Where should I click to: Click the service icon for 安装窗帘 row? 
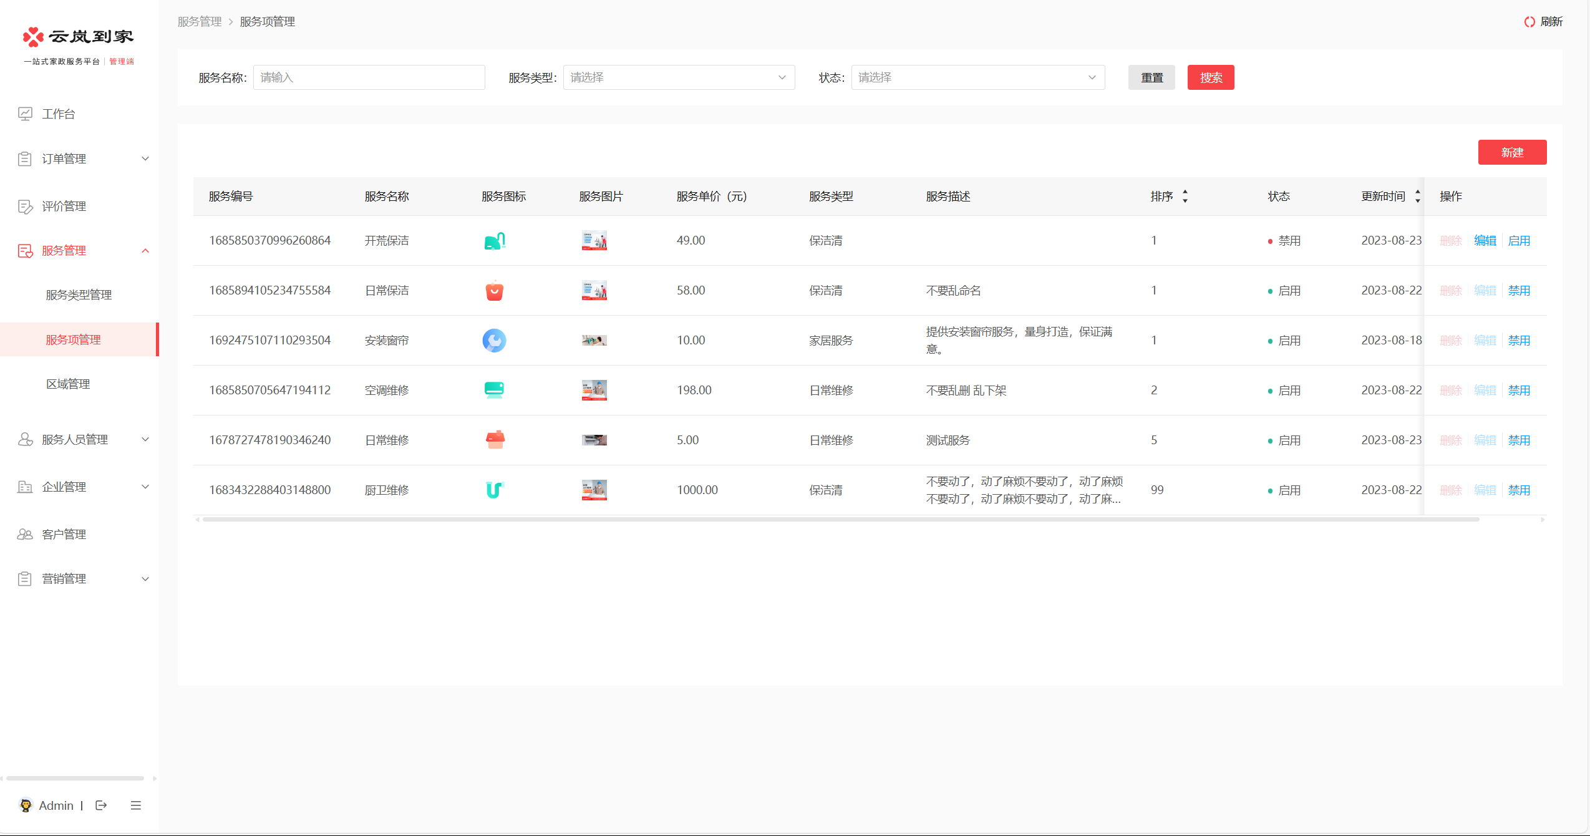pyautogui.click(x=494, y=341)
